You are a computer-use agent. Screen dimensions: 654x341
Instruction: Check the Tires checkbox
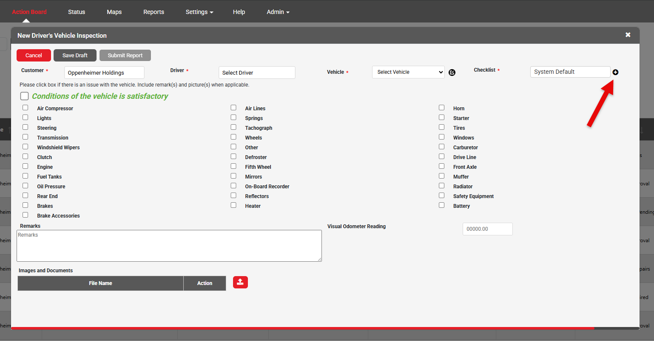[x=442, y=127]
